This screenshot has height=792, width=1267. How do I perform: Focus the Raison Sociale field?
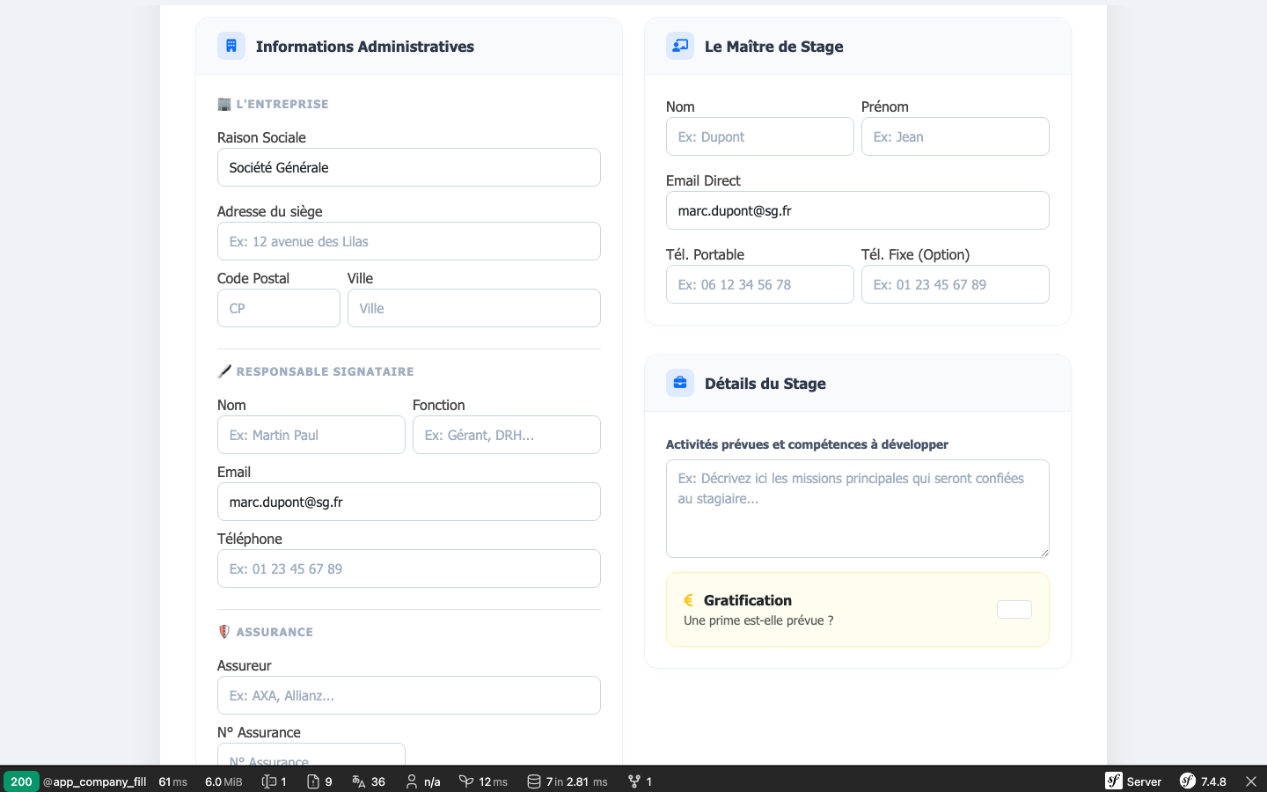[x=409, y=167]
